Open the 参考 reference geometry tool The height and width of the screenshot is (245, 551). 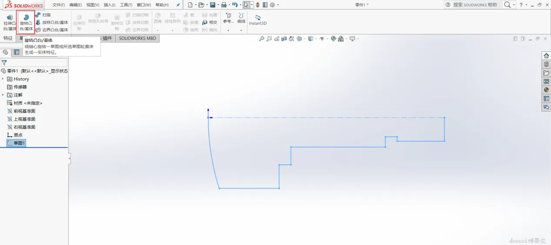pyautogui.click(x=228, y=18)
